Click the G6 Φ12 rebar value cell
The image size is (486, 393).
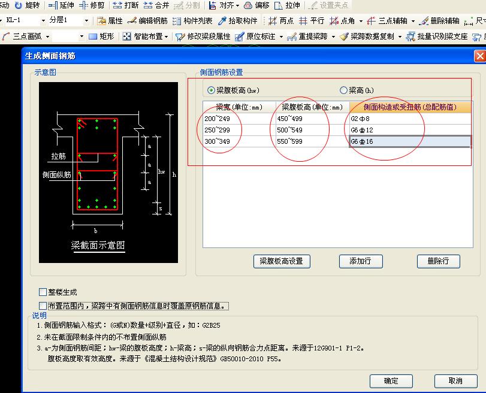tap(410, 130)
